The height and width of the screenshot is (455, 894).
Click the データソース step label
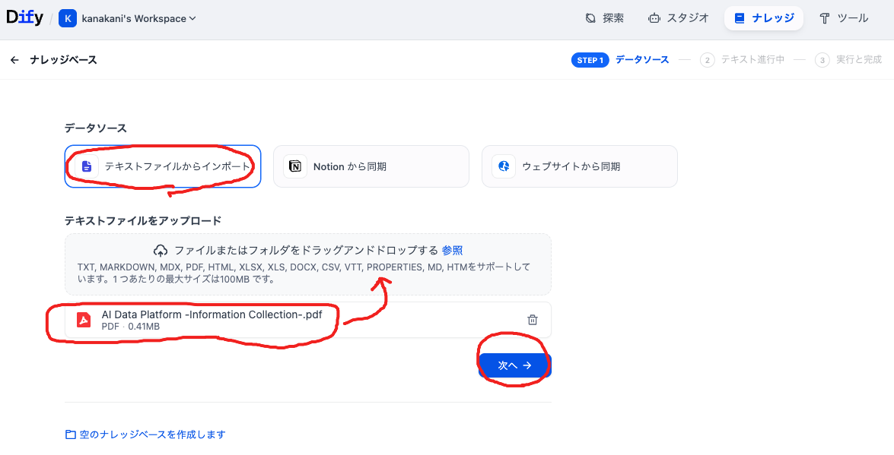pos(642,59)
